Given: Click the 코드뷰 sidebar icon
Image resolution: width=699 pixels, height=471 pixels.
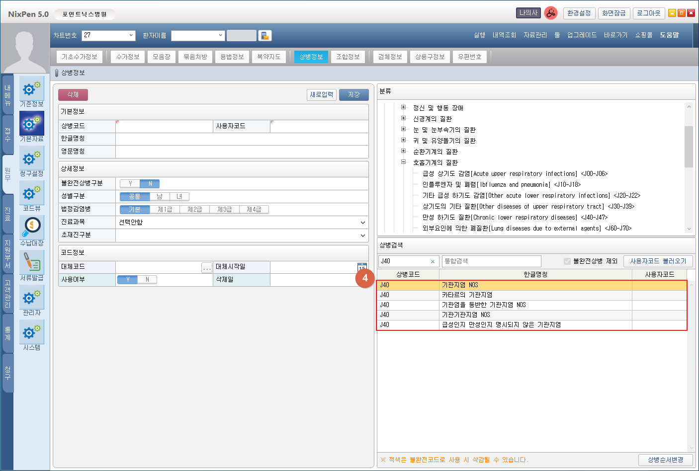Looking at the screenshot, I should (31, 193).
